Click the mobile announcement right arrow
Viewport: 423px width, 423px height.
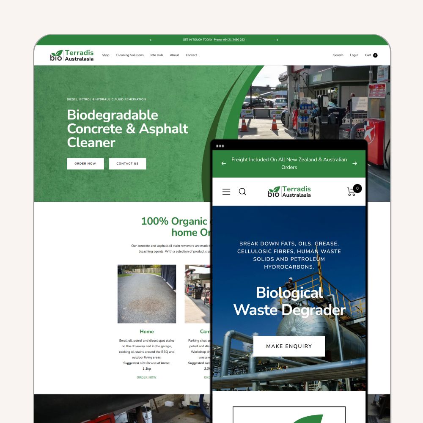pos(354,163)
